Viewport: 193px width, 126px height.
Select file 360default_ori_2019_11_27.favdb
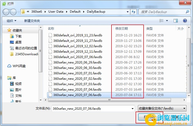(x=78, y=41)
